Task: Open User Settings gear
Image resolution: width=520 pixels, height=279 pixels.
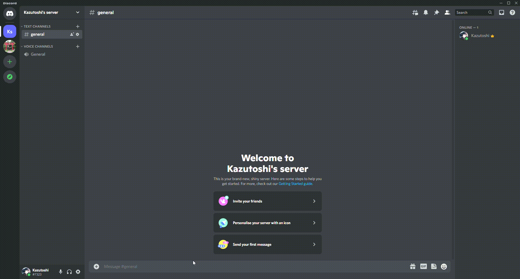Action: 78,272
